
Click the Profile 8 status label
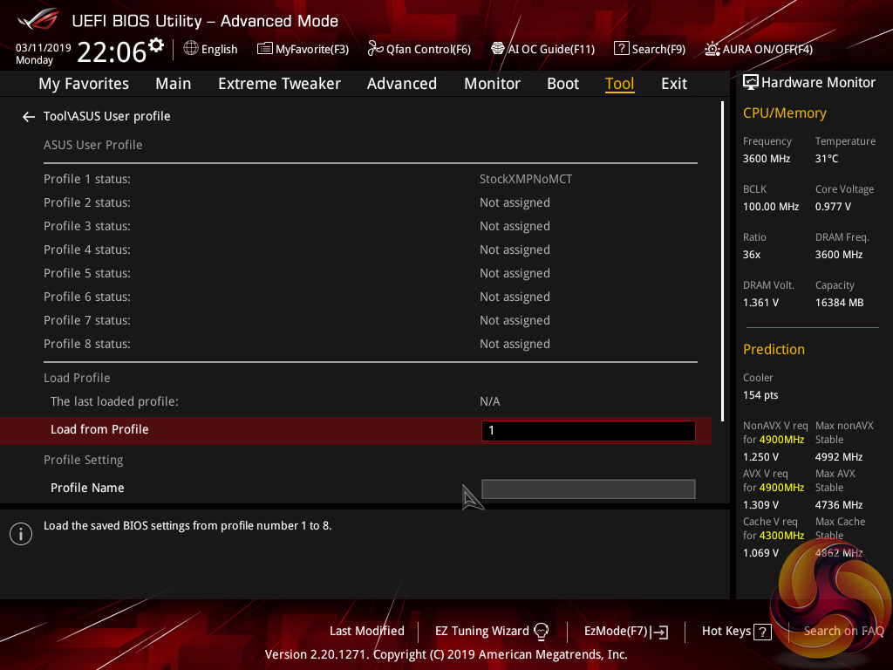pyautogui.click(x=87, y=344)
